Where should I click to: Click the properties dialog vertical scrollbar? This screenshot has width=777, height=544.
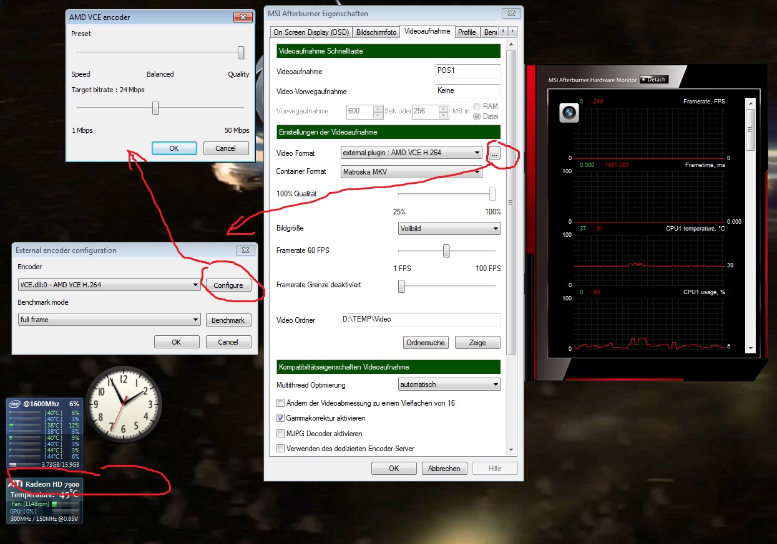(511, 202)
